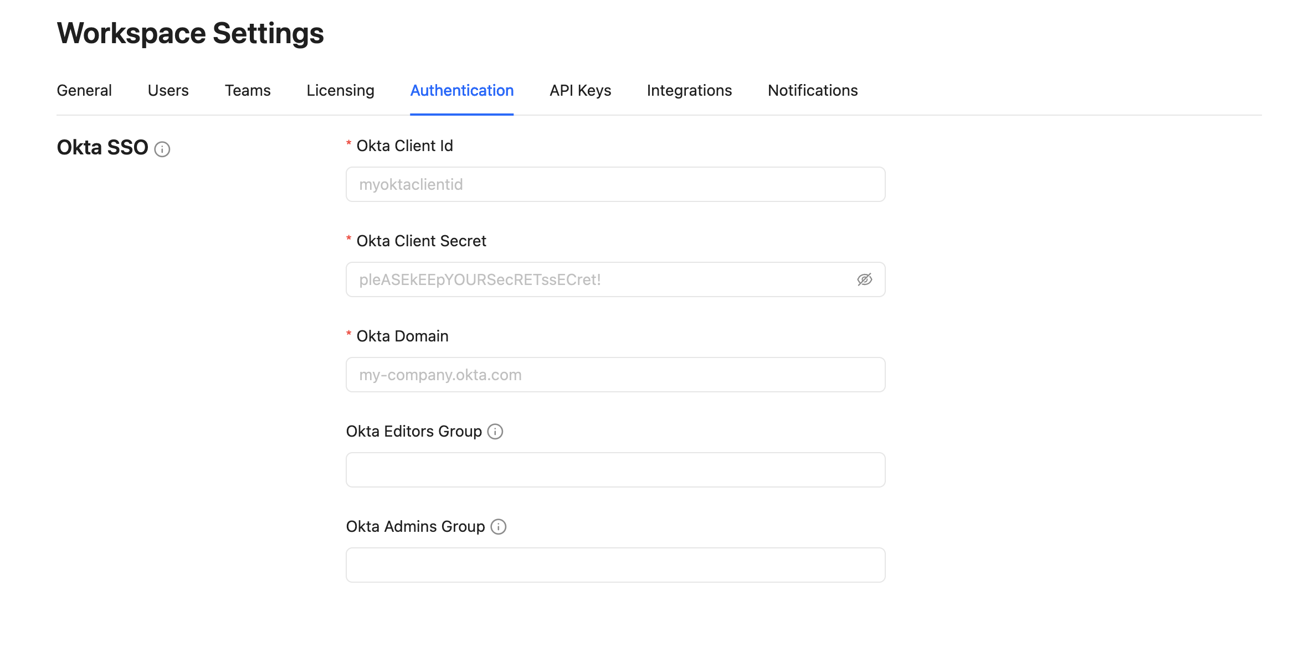Click the info icon beside Okta Editors Group
1293x653 pixels.
pos(495,432)
